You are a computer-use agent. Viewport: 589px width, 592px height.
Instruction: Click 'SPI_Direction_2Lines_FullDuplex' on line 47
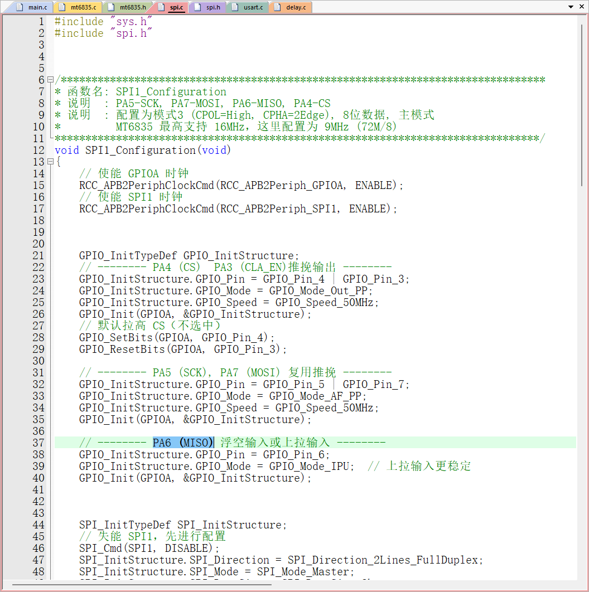point(383,560)
